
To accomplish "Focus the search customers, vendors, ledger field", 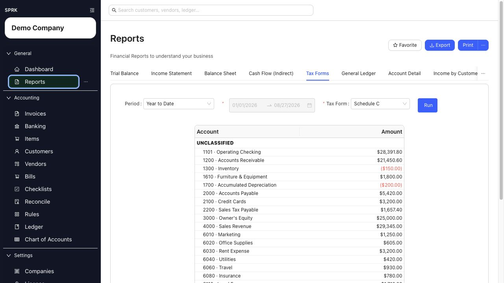I will (x=211, y=10).
